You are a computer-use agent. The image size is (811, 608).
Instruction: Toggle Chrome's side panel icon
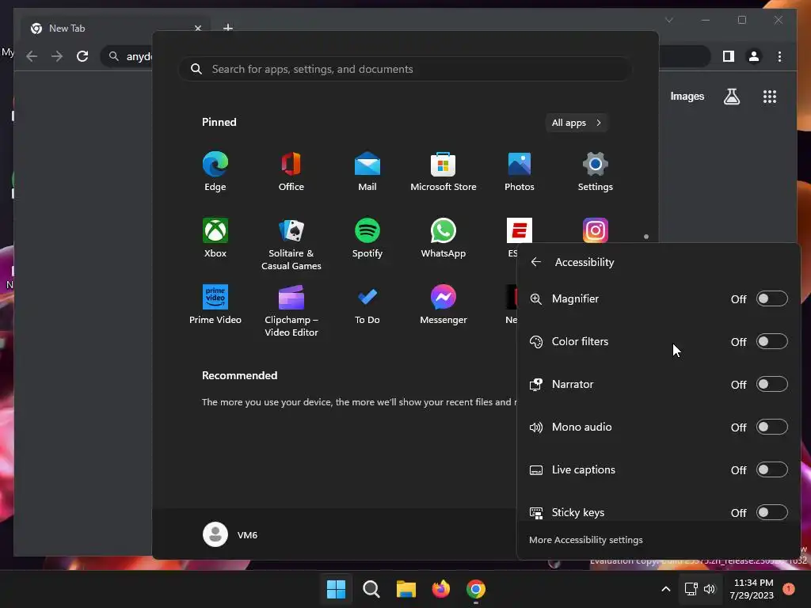pyautogui.click(x=729, y=56)
